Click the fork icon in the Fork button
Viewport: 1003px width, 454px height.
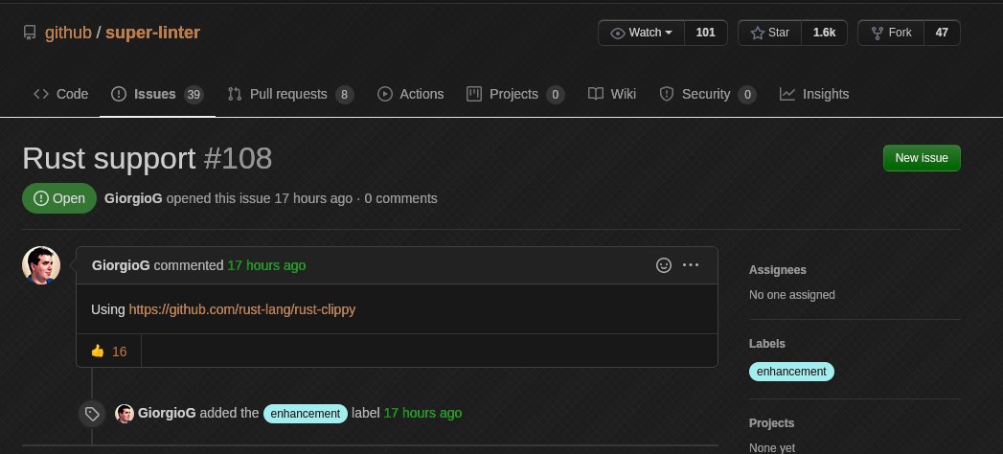[877, 33]
